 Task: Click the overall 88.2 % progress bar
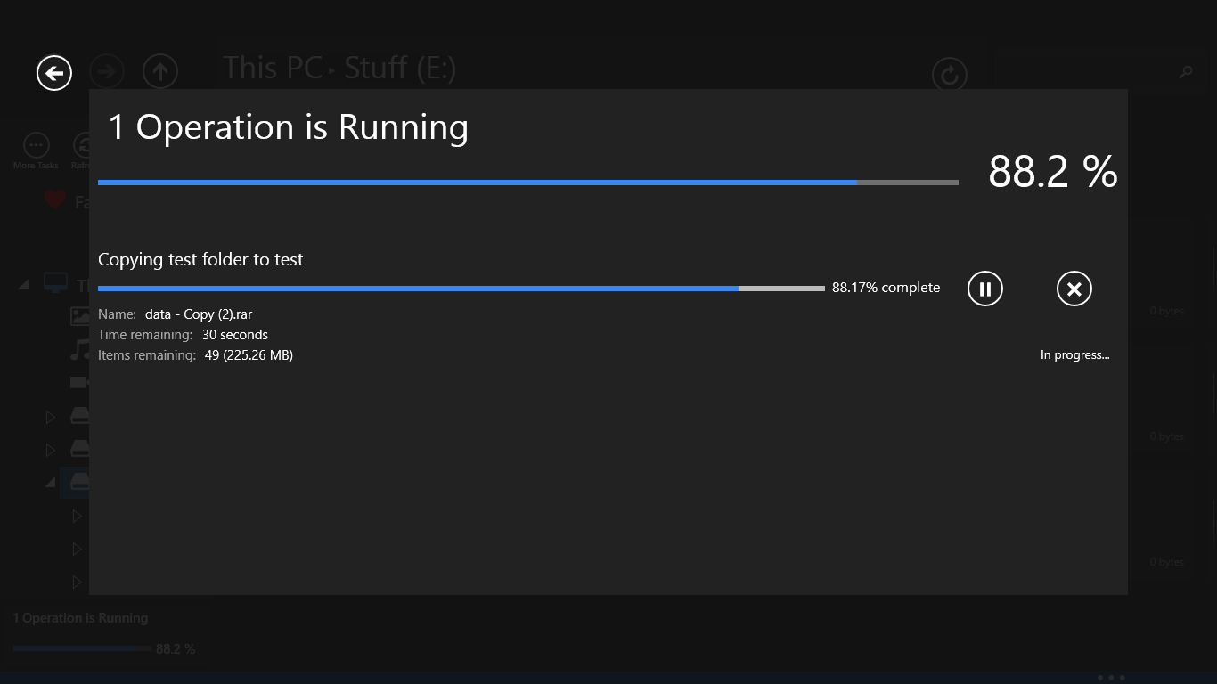pos(527,183)
